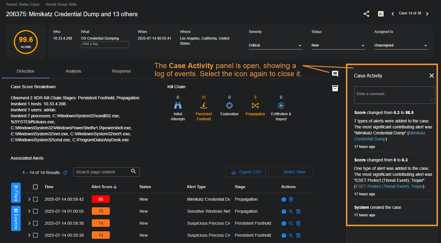
Task: Switch to the Analysis tab
Action: pos(73,71)
